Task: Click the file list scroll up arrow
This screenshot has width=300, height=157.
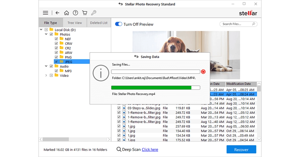Action: point(259,84)
